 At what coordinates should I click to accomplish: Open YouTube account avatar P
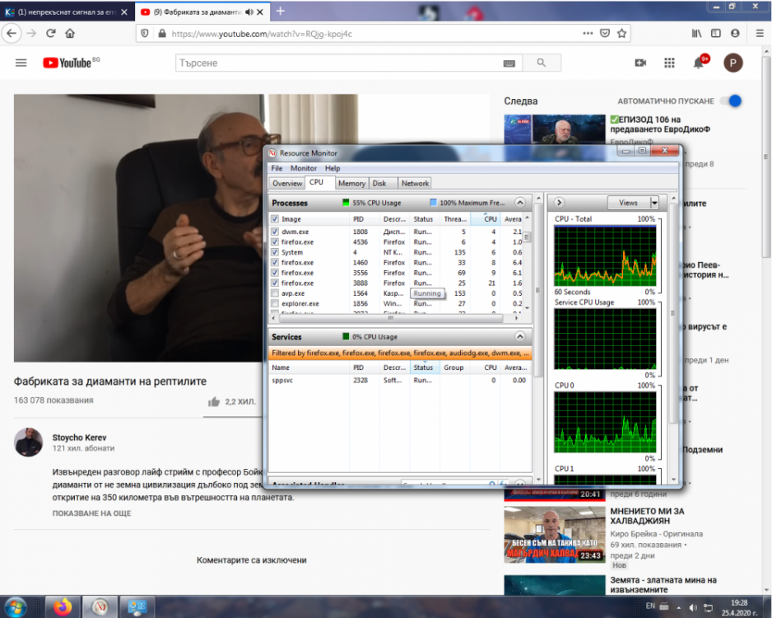732,63
